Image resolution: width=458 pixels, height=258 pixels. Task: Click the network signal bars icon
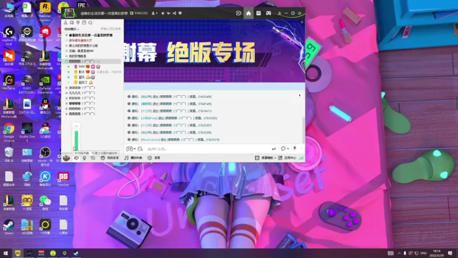(x=301, y=158)
